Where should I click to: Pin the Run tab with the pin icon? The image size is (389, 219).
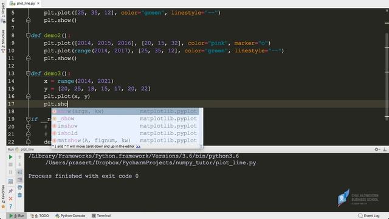tap(10, 191)
